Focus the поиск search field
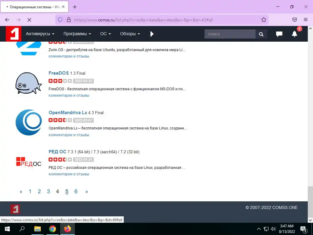Viewport: 313px width, 235px height. coord(230,34)
